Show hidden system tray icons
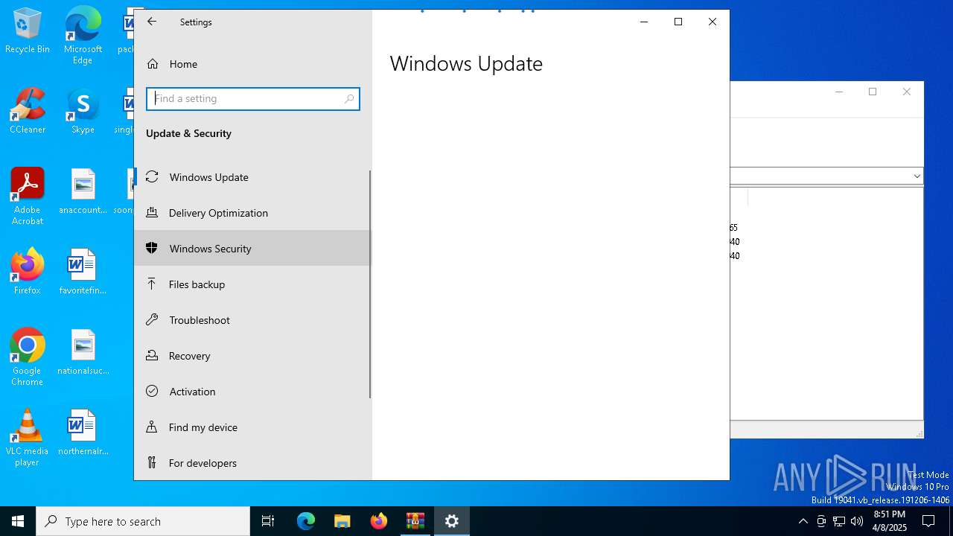 [x=803, y=521]
